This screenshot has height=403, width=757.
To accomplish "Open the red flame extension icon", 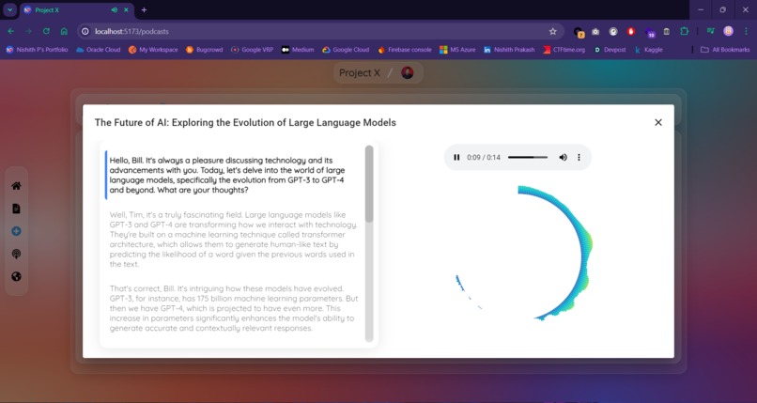I will pyautogui.click(x=630, y=31).
